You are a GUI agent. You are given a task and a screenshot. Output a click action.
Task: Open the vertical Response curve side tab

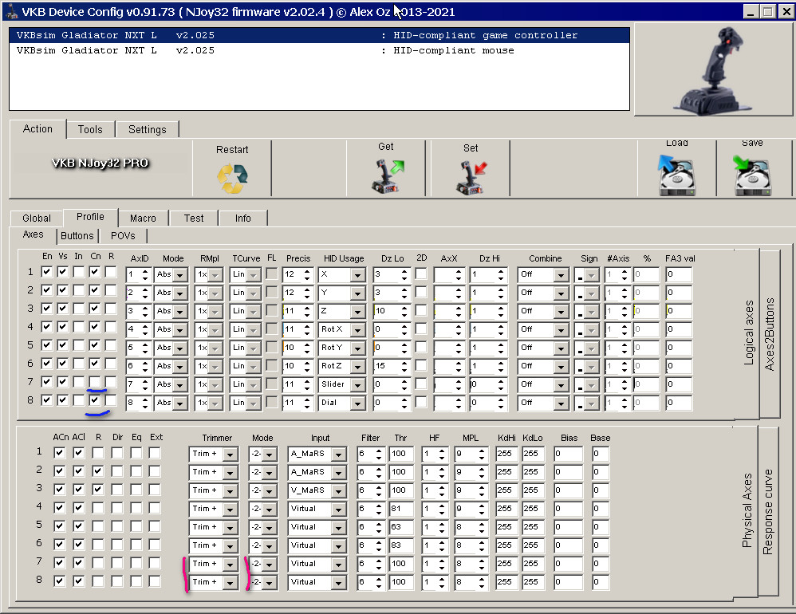pyautogui.click(x=767, y=510)
